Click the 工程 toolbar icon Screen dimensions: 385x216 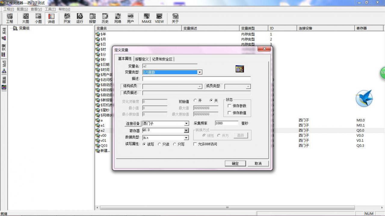click(x=10, y=18)
